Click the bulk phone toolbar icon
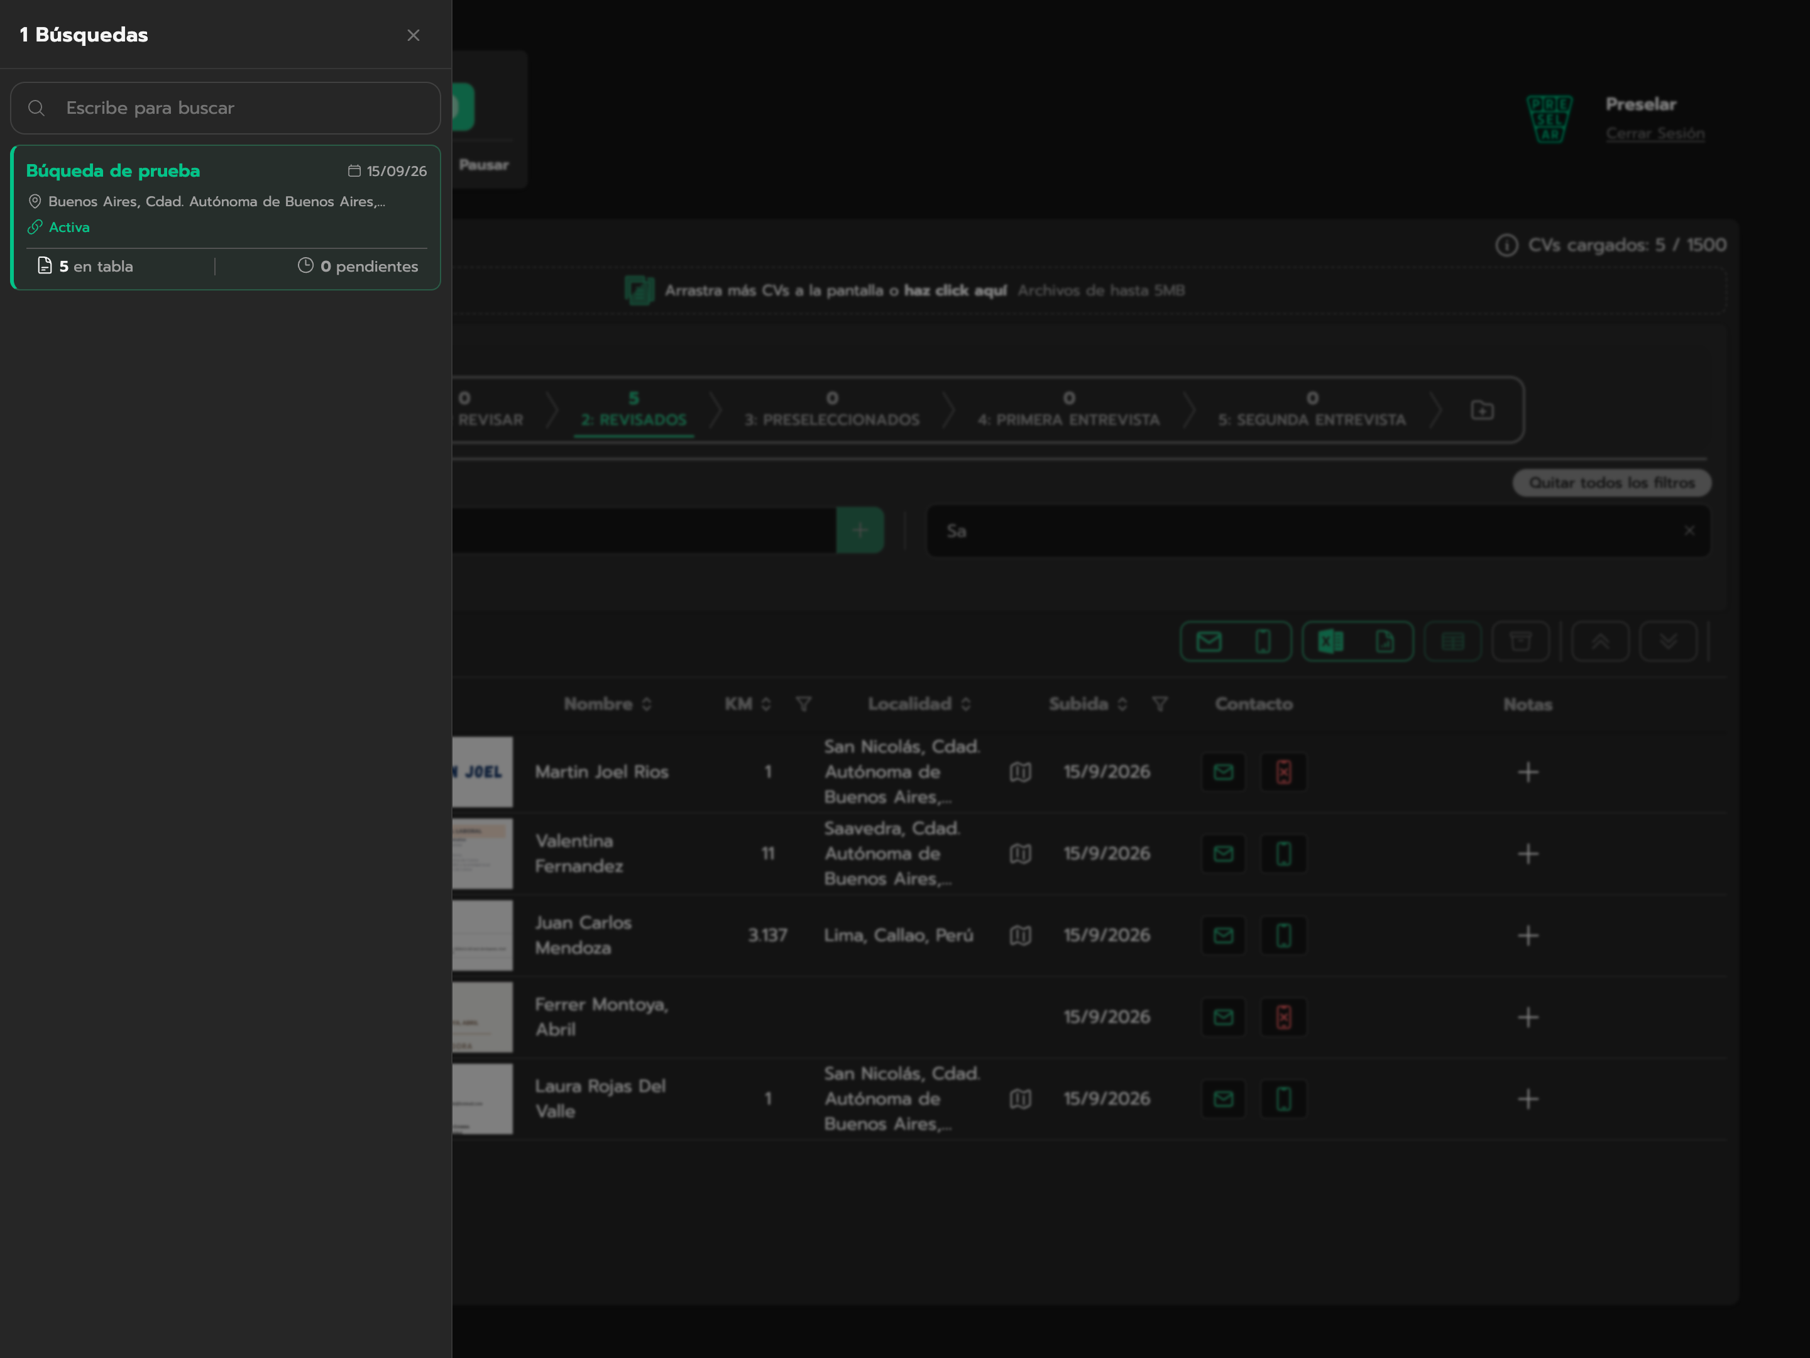The width and height of the screenshot is (1810, 1358). [x=1263, y=641]
